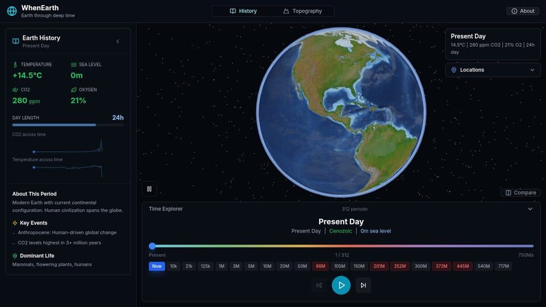Switch to the History tab

pyautogui.click(x=243, y=11)
